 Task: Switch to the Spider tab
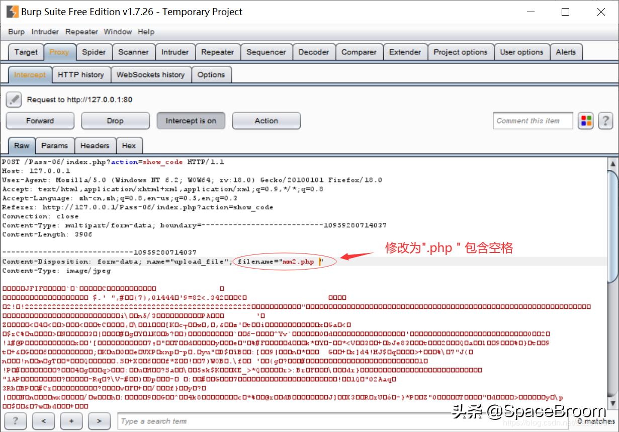[94, 52]
